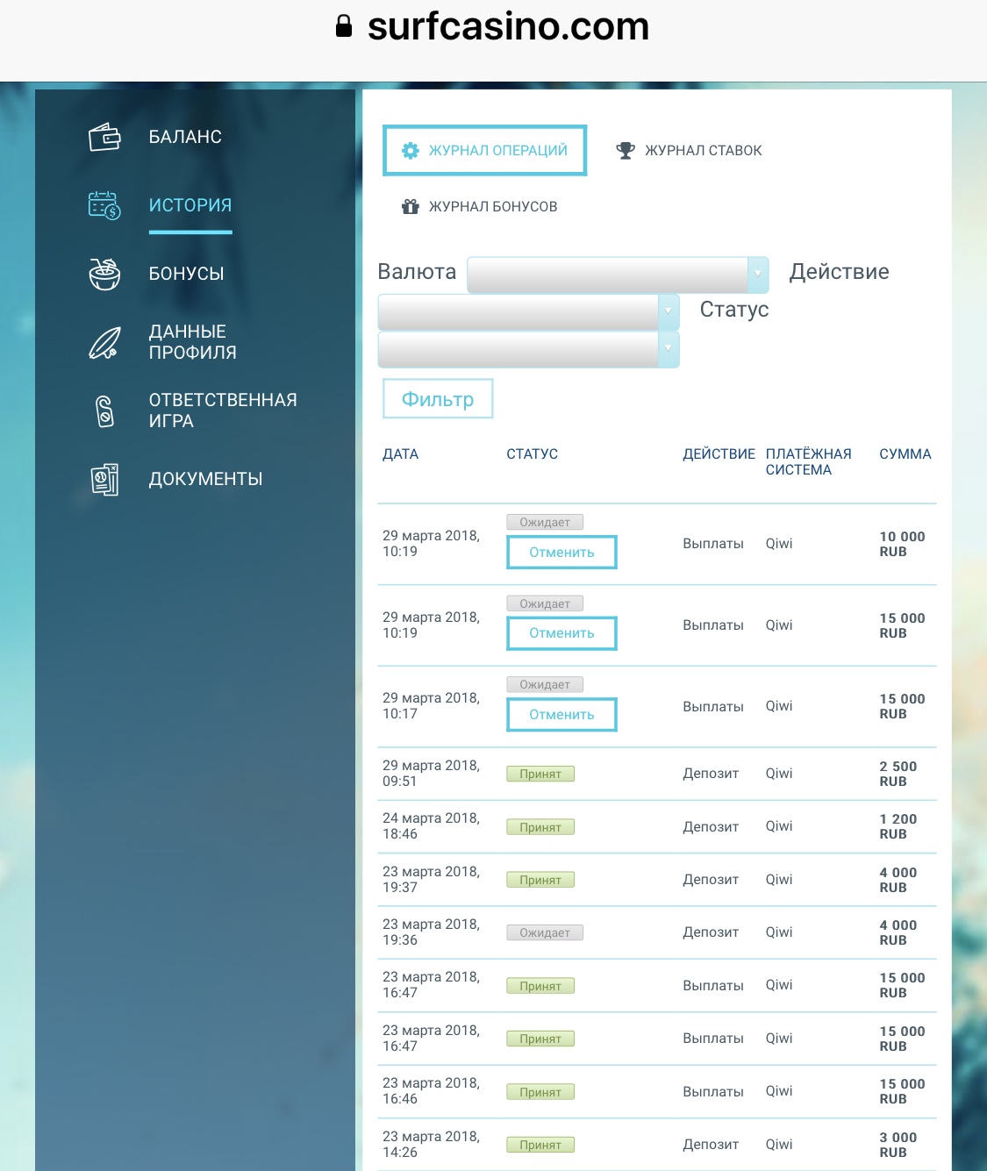Cancel the 10:17 pending 15 000 RUB payout

[561, 715]
